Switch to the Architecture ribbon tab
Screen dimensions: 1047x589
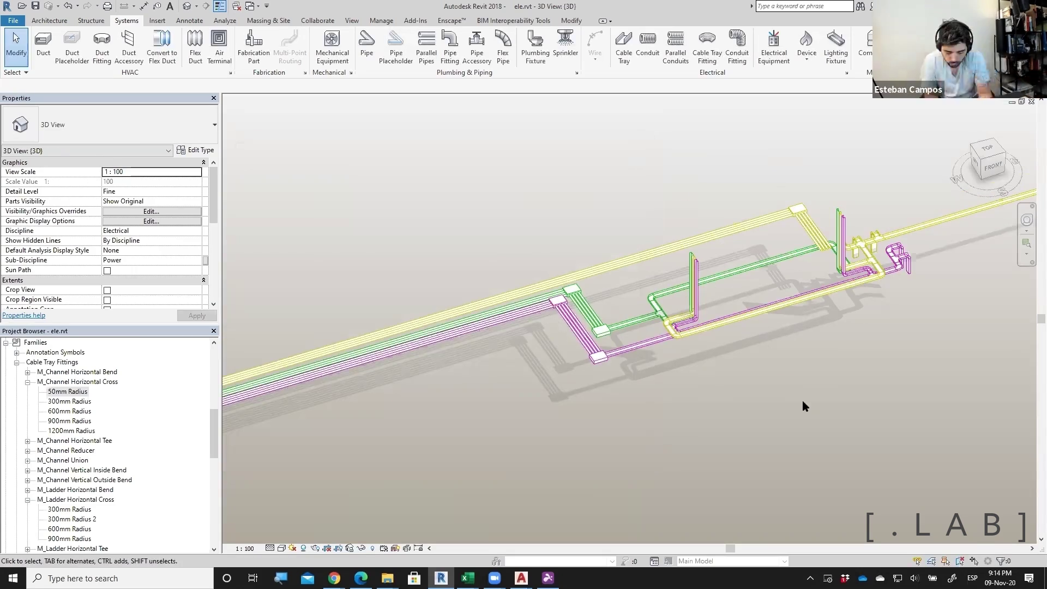pyautogui.click(x=49, y=21)
